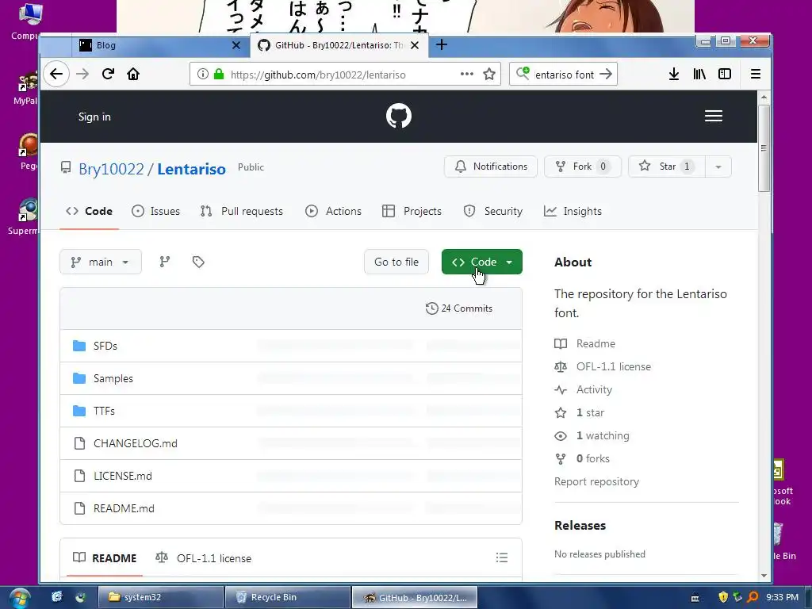This screenshot has height=609, width=812.
Task: Select the Code repository tab
Action: point(89,211)
